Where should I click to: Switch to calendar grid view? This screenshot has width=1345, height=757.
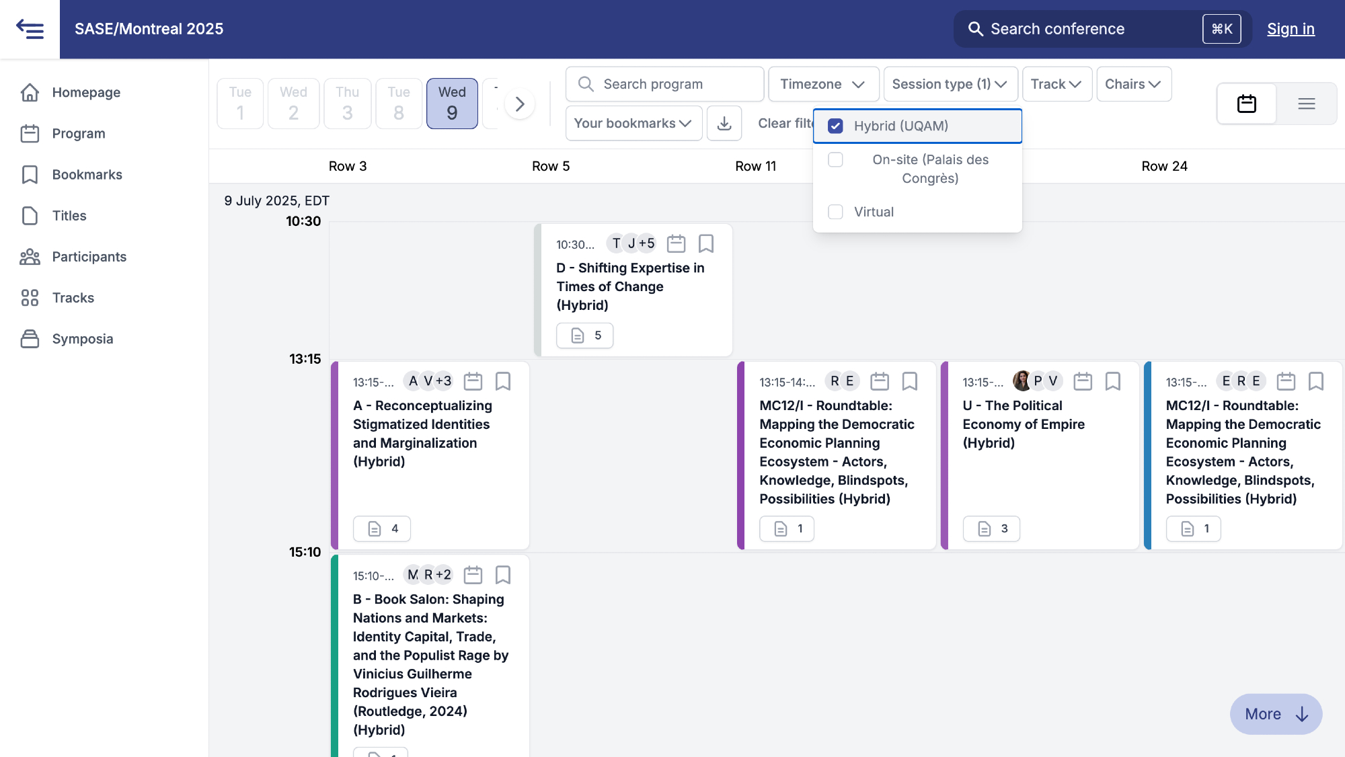(x=1246, y=104)
